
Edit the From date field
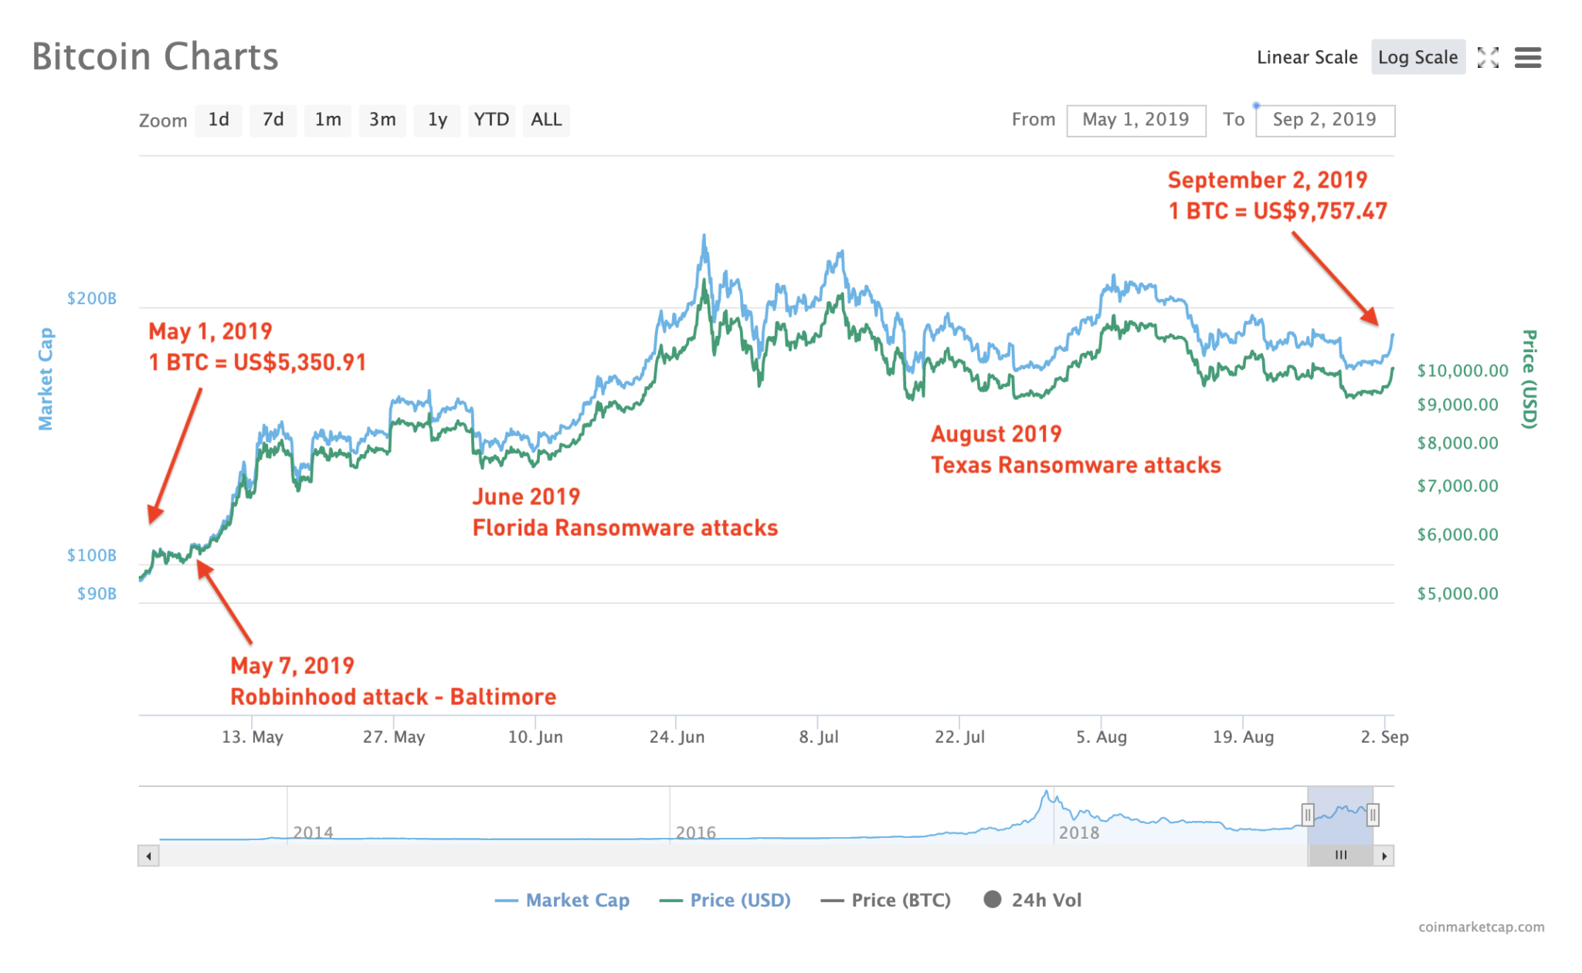(1136, 120)
